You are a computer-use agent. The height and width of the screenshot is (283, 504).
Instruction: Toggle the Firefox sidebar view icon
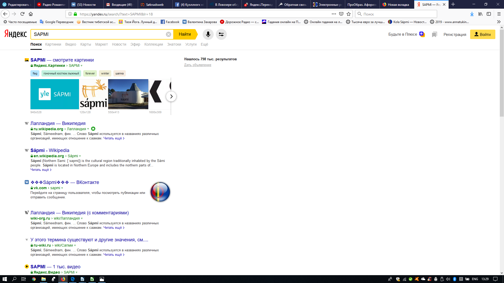489,14
